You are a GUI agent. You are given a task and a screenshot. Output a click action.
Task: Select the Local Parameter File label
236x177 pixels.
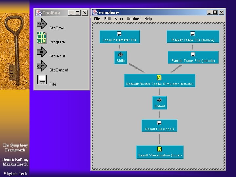(120, 40)
